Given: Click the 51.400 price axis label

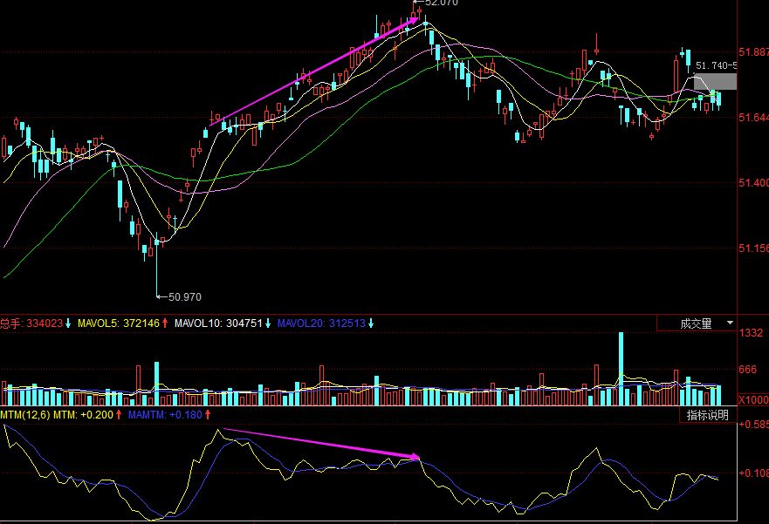Looking at the screenshot, I should (752, 182).
